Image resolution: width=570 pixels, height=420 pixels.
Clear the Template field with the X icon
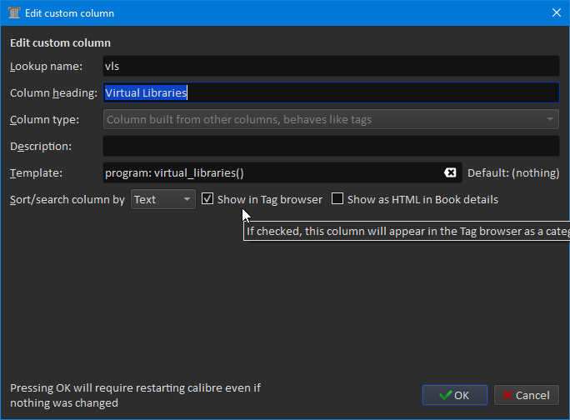[x=450, y=172]
